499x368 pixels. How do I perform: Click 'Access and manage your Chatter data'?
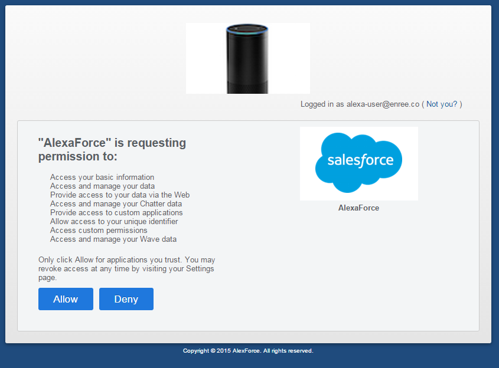click(116, 203)
